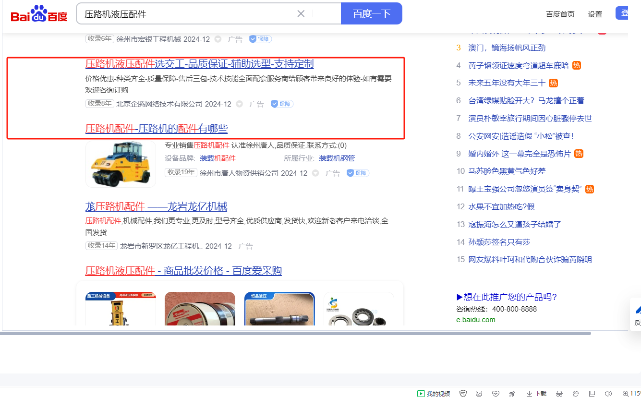Open result 压路机配件-压路机的配件有哪些

click(157, 129)
